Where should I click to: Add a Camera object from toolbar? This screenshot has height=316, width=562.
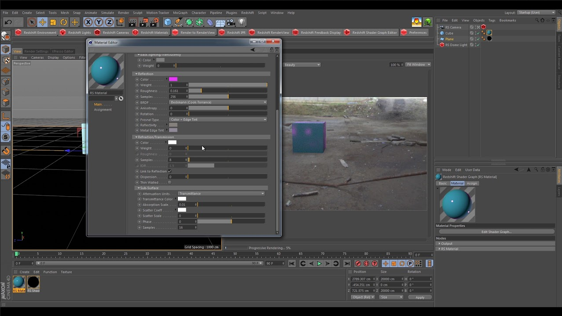pyautogui.click(x=231, y=22)
